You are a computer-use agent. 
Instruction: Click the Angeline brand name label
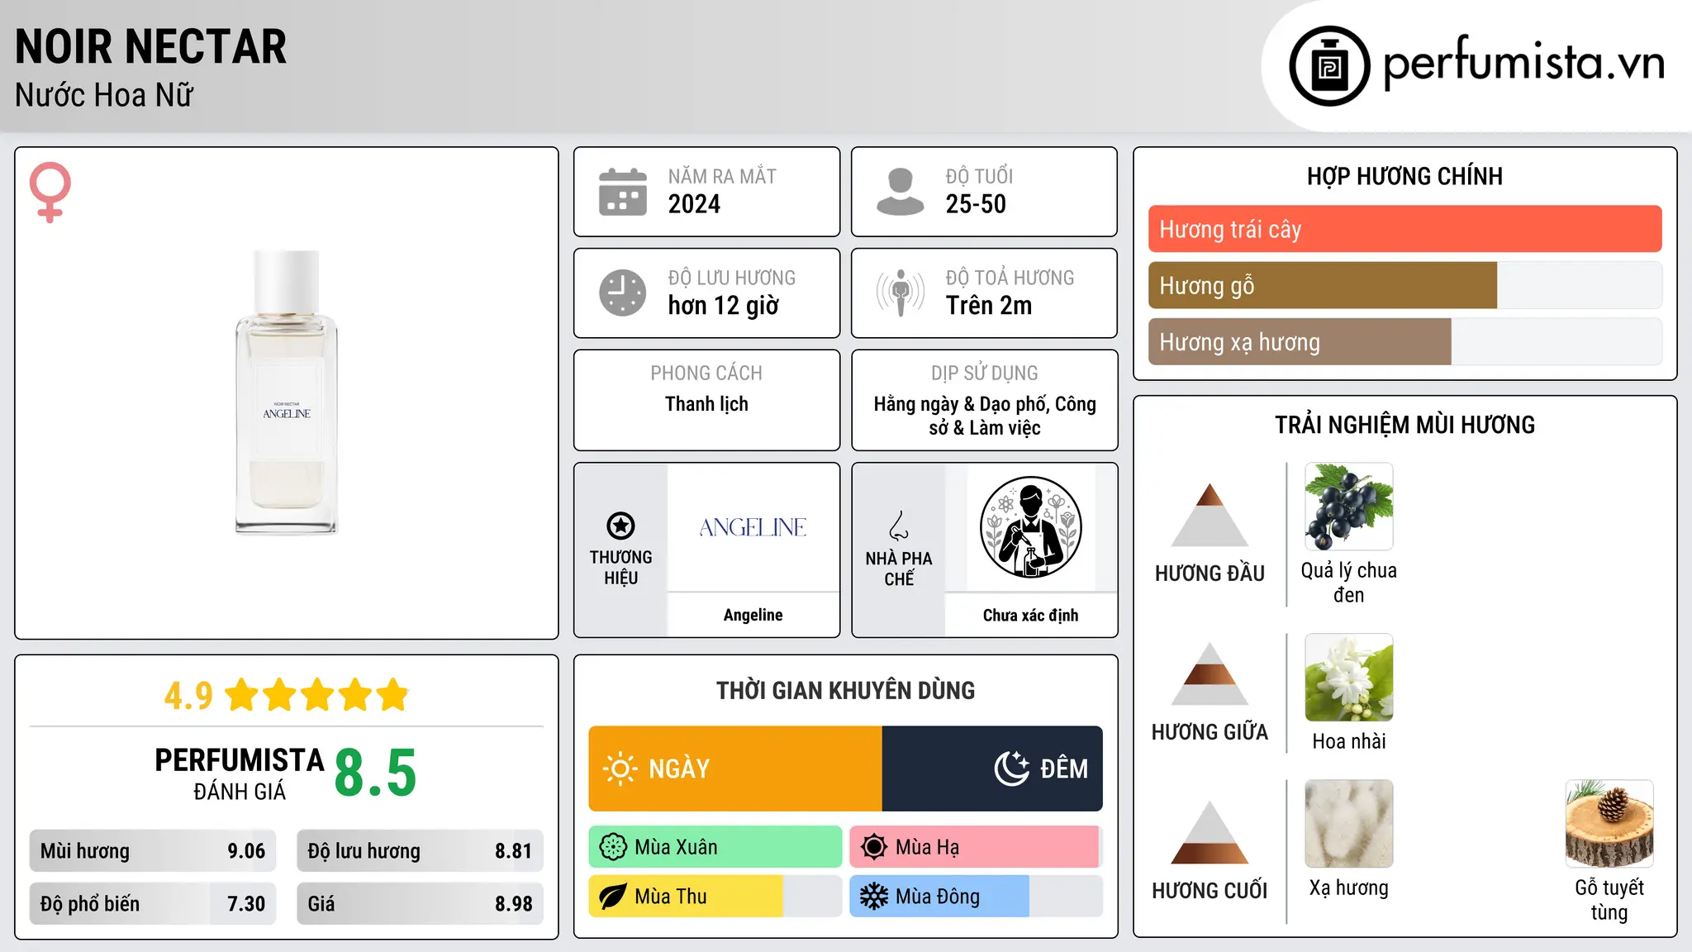(753, 615)
